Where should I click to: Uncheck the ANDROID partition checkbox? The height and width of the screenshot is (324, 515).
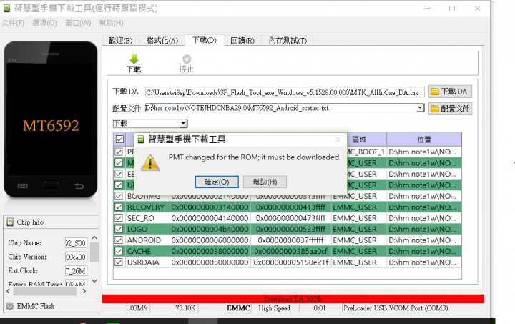click(119, 240)
